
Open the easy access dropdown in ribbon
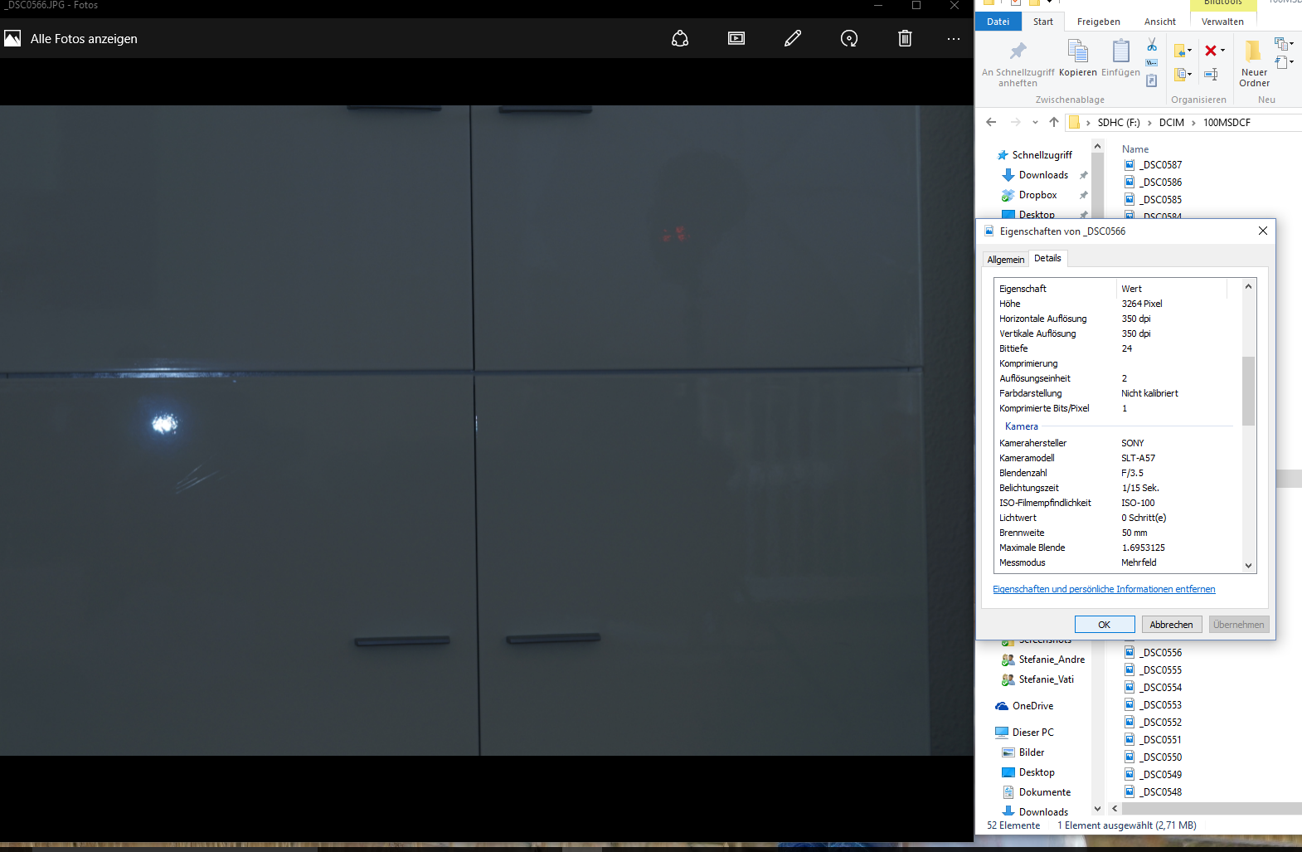pyautogui.click(x=1284, y=62)
